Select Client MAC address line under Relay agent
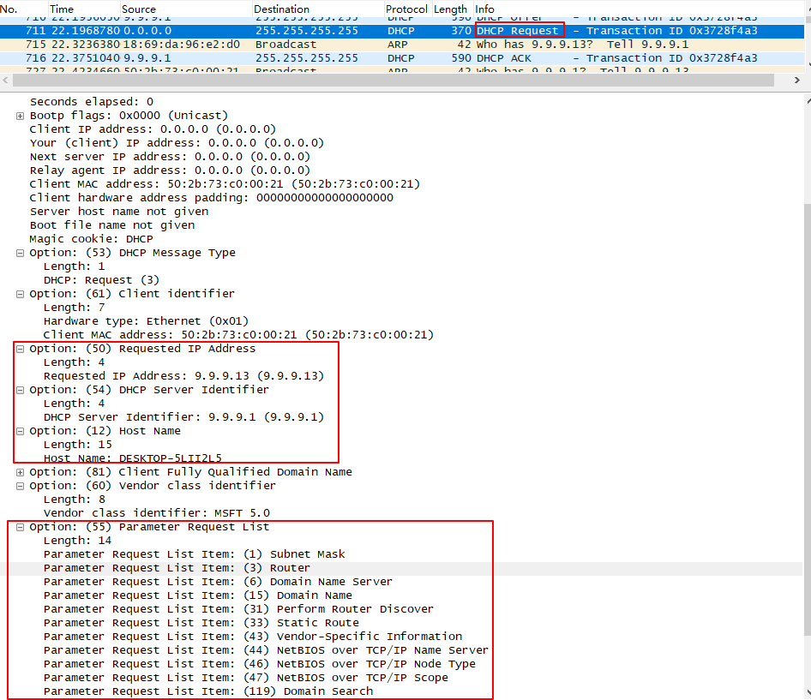Image resolution: width=811 pixels, height=700 pixels. [x=225, y=184]
